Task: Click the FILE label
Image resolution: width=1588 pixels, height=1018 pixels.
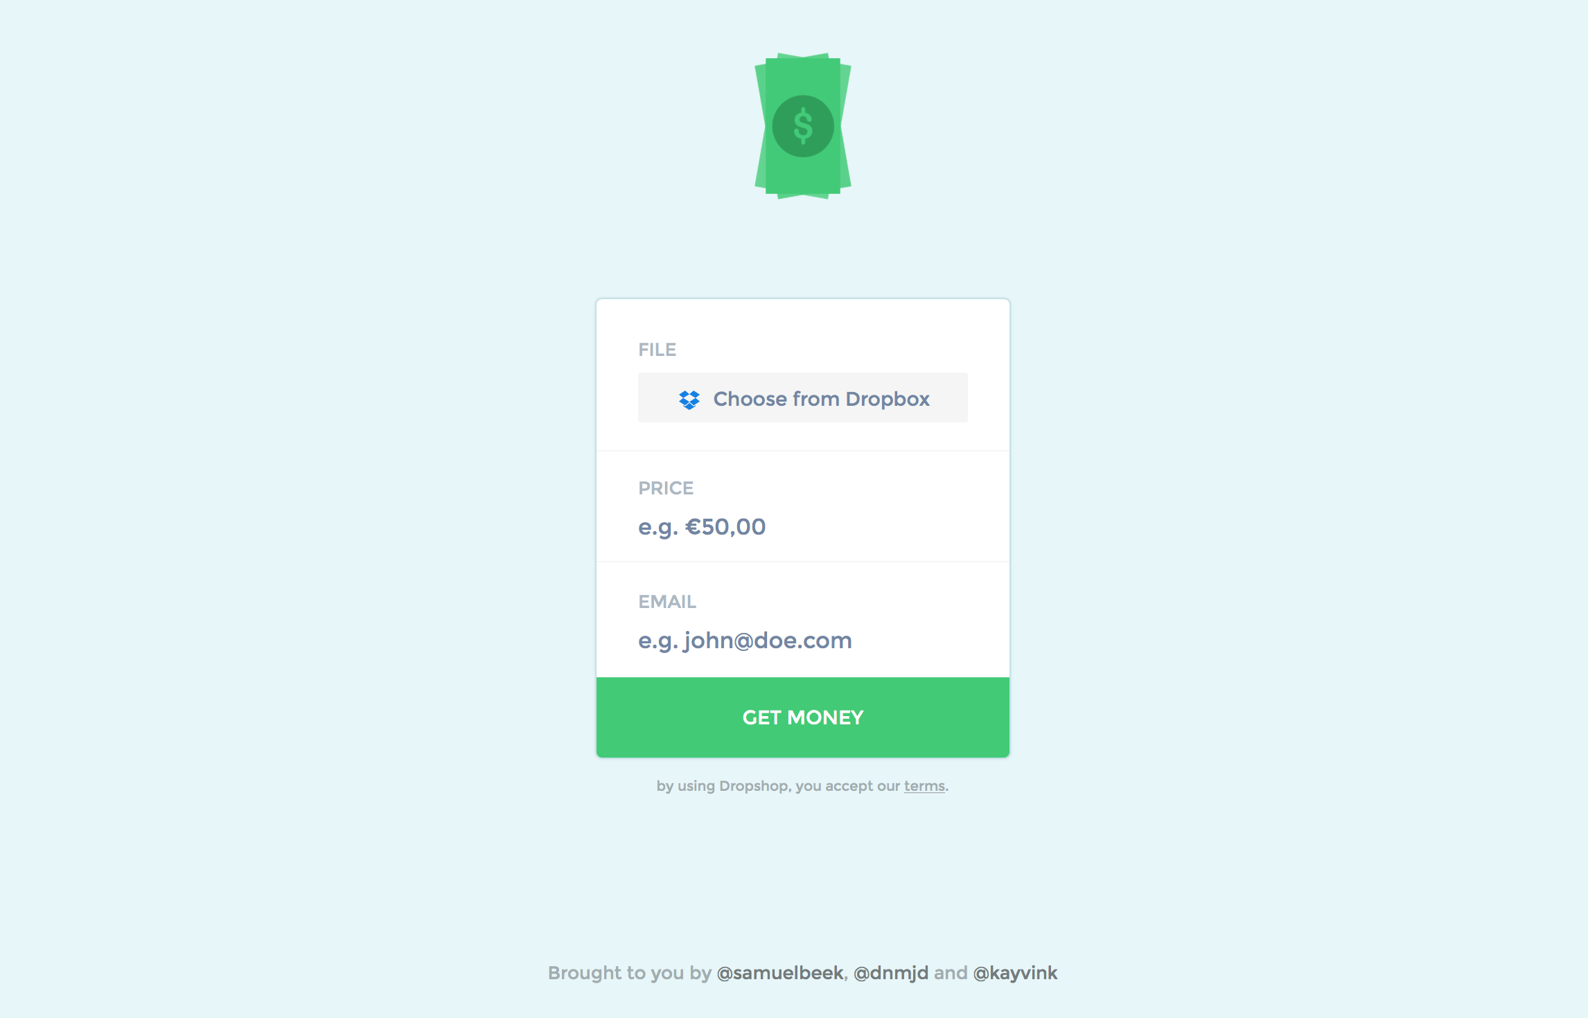Action: pos(657,350)
